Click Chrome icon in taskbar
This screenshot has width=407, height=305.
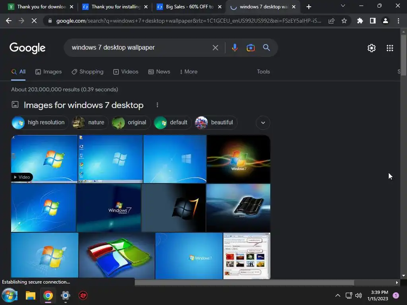(x=48, y=295)
